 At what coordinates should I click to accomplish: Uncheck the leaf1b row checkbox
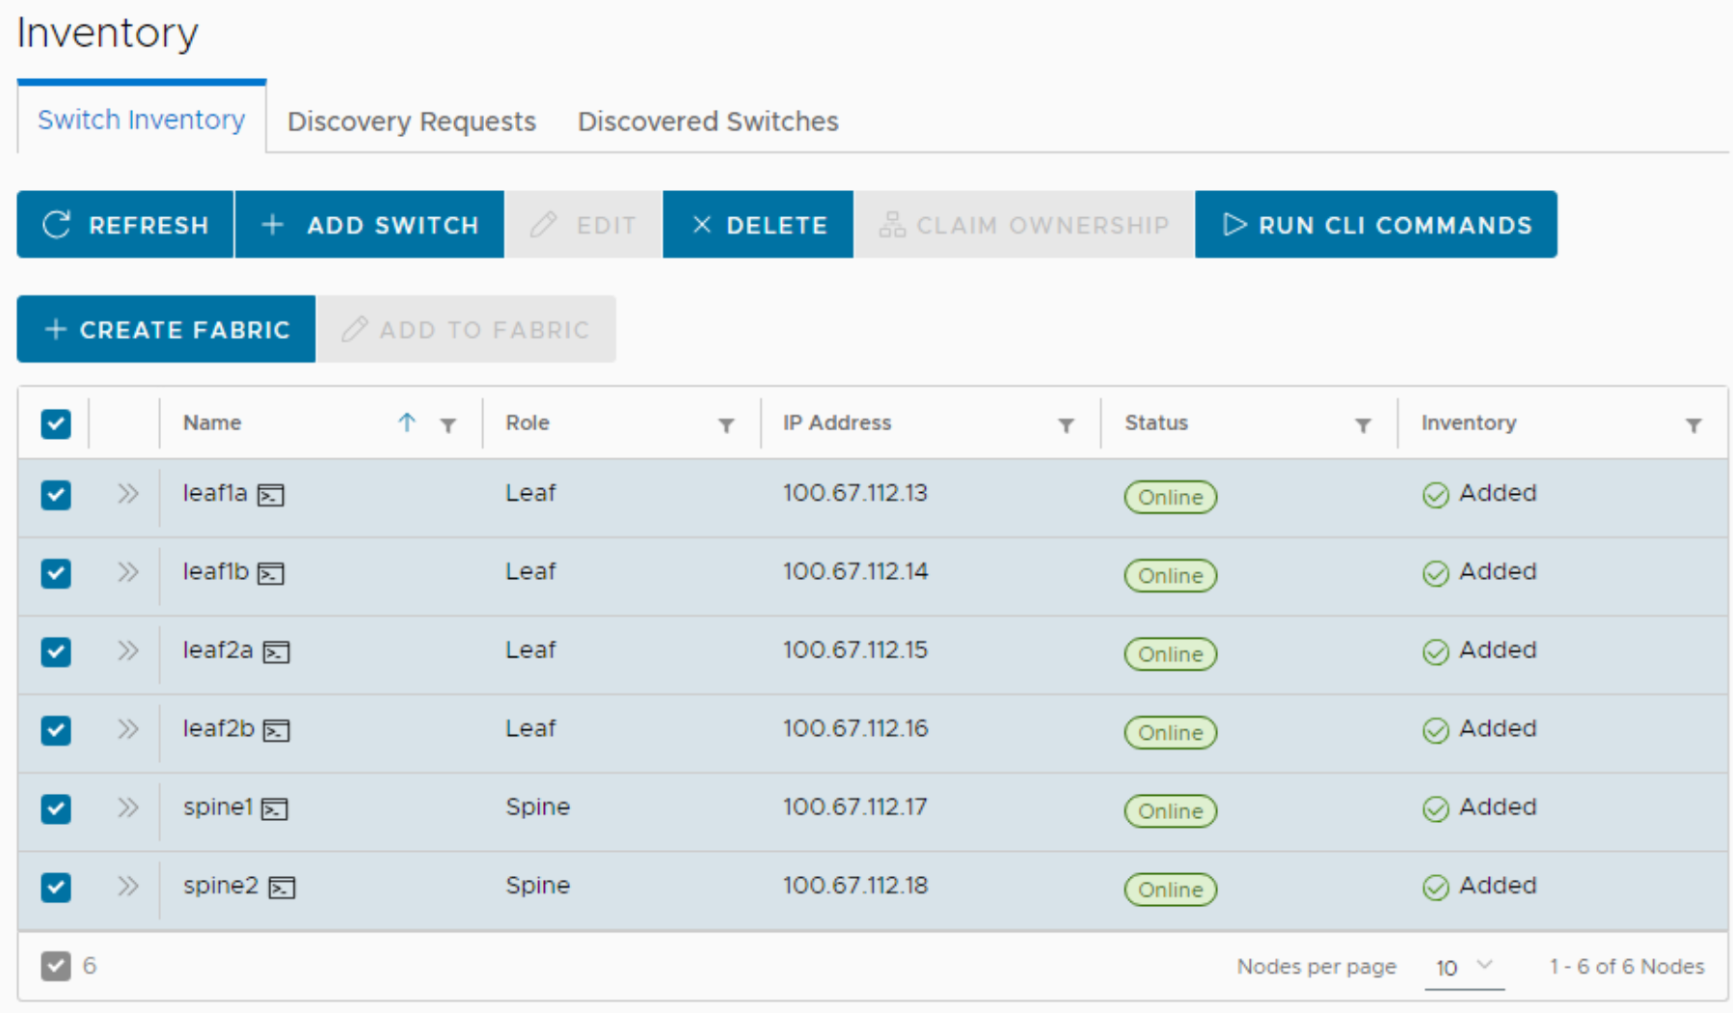[x=56, y=573]
